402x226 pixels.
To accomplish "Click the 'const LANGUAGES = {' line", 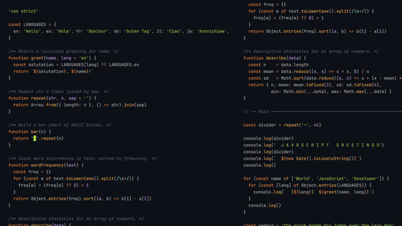I will coord(32,24).
